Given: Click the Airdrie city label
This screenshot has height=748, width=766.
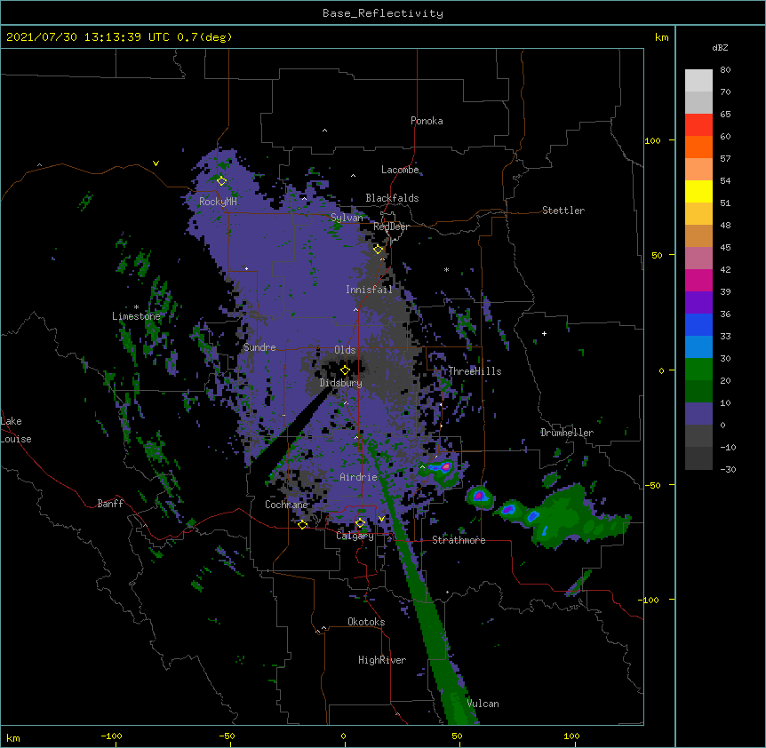Looking at the screenshot, I should click(359, 477).
